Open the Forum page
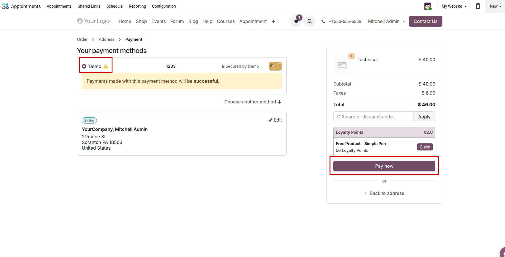 point(177,21)
